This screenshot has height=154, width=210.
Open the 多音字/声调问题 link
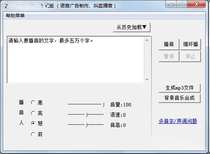click(178, 121)
